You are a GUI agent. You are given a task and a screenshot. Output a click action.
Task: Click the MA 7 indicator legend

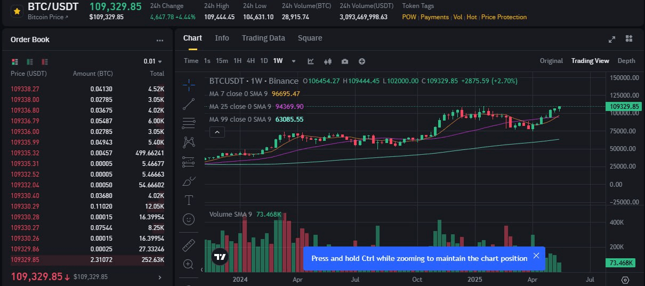coord(254,94)
